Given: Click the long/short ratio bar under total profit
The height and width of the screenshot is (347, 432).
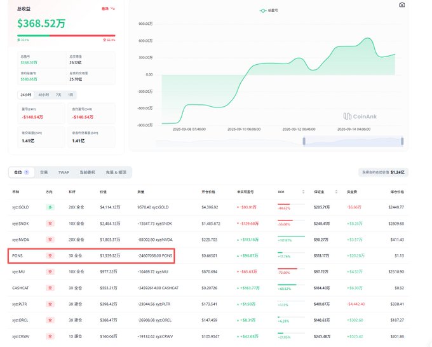Looking at the screenshot, I should 66,36.
